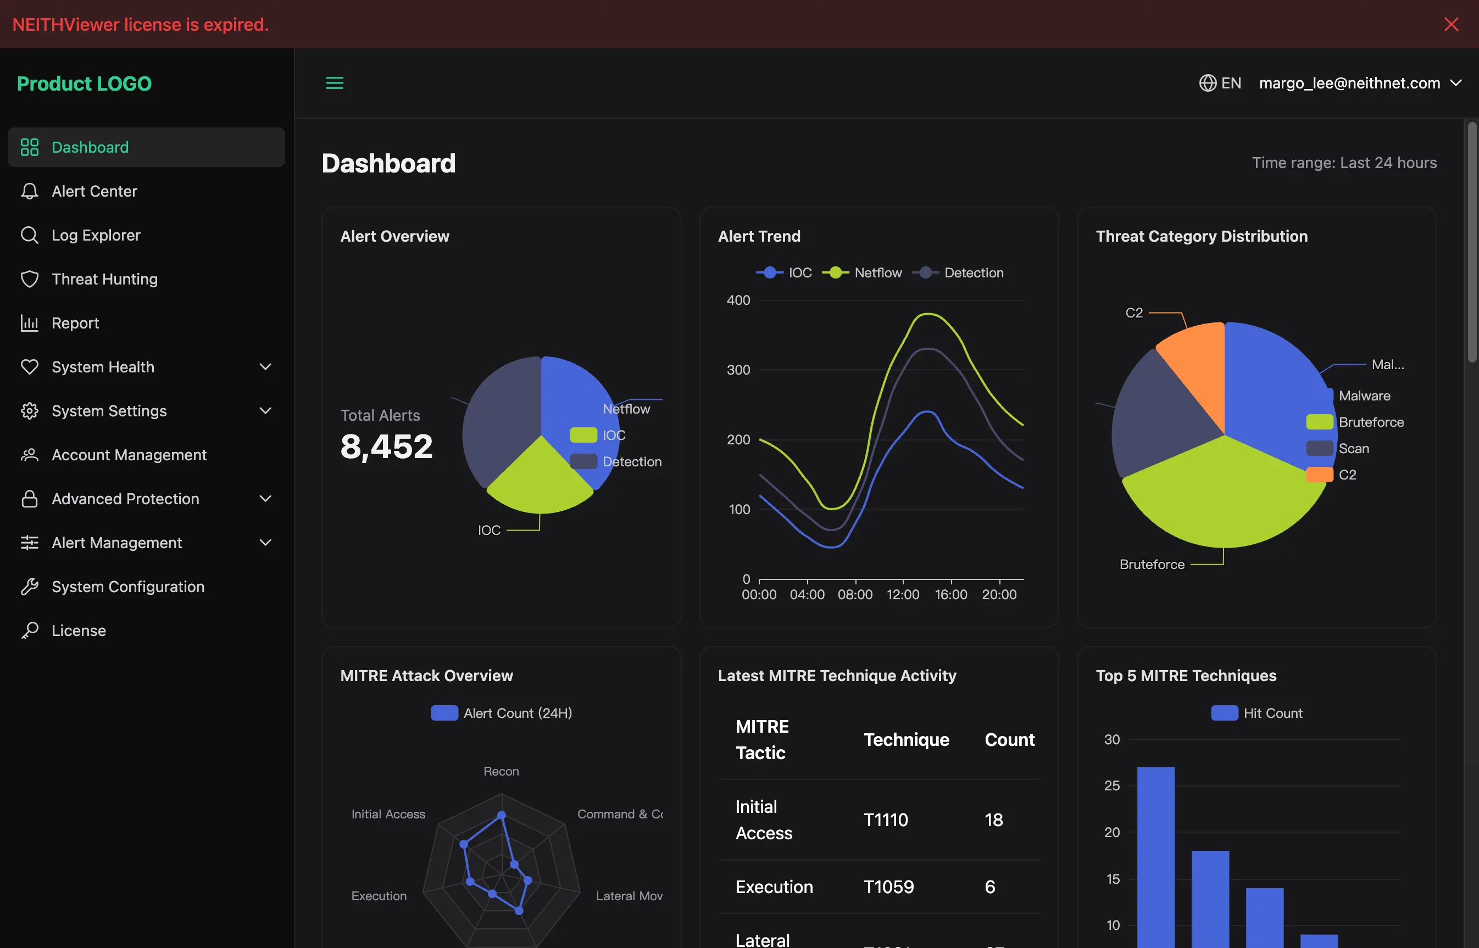Toggle Detection series in Alert Trend legend
Viewport: 1479px width, 948px height.
958,273
